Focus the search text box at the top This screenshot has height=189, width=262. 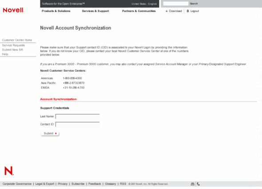tap(175, 4)
